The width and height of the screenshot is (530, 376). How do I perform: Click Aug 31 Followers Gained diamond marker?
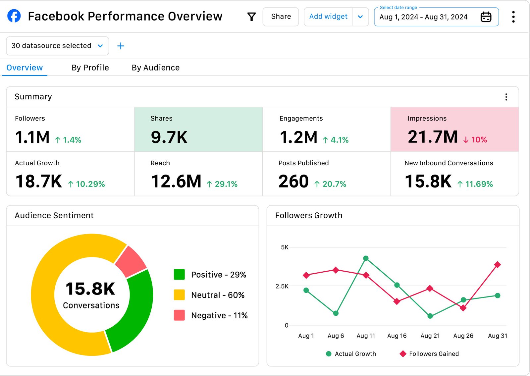497,265
